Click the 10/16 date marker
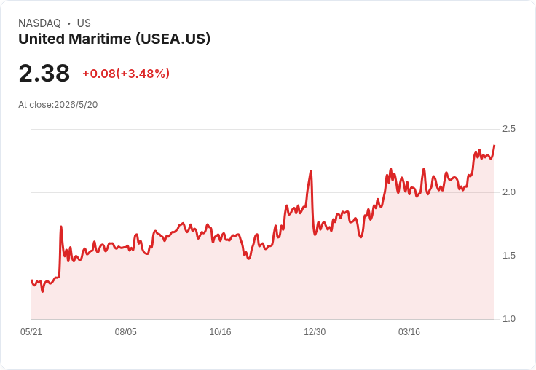 tap(220, 331)
